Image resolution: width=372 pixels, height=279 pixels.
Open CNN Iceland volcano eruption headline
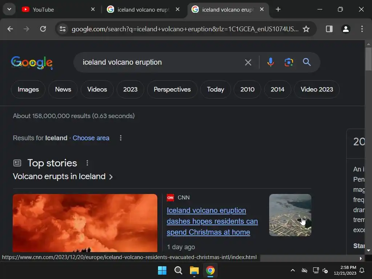tap(212, 221)
